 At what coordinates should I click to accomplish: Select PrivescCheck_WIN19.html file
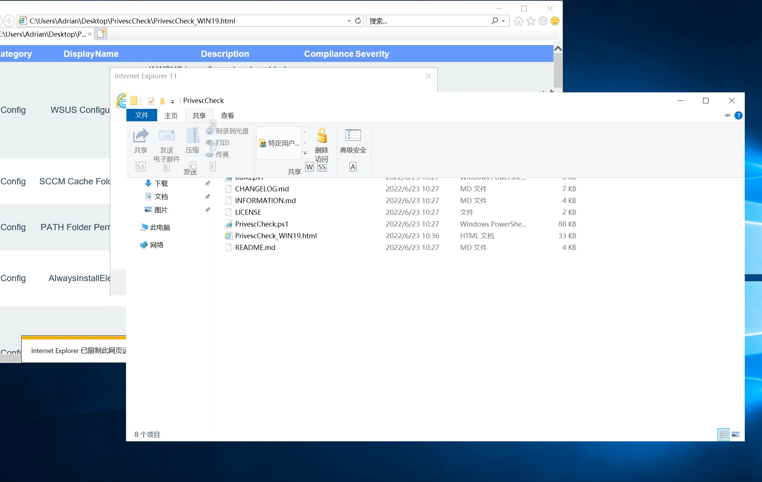tap(275, 236)
